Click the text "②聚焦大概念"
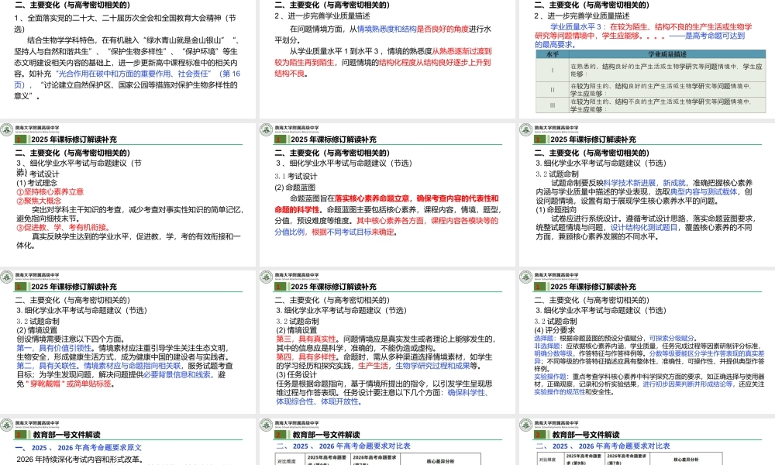Image resolution: width=775 pixels, height=465 pixels. click(39, 201)
